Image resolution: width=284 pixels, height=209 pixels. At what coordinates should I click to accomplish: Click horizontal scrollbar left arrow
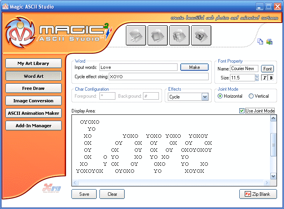[x=75, y=183]
